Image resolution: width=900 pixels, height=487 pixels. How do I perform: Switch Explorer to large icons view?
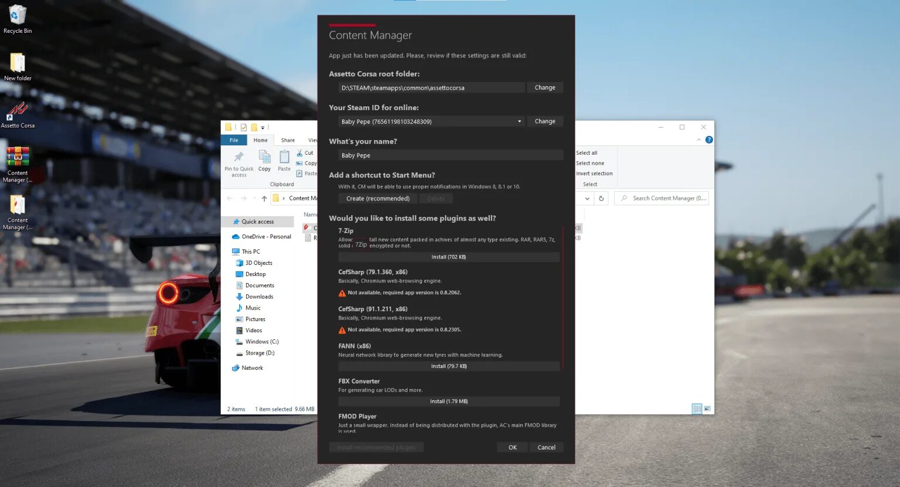(707, 408)
